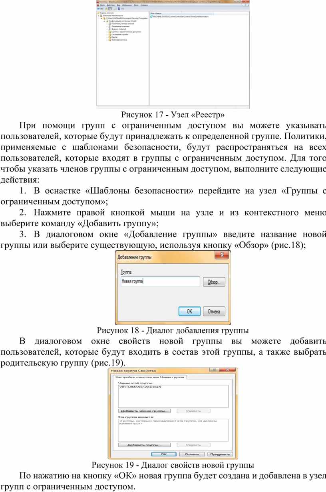
Task: Click the Группа input field with Новая группа
Action: [x=160, y=282]
